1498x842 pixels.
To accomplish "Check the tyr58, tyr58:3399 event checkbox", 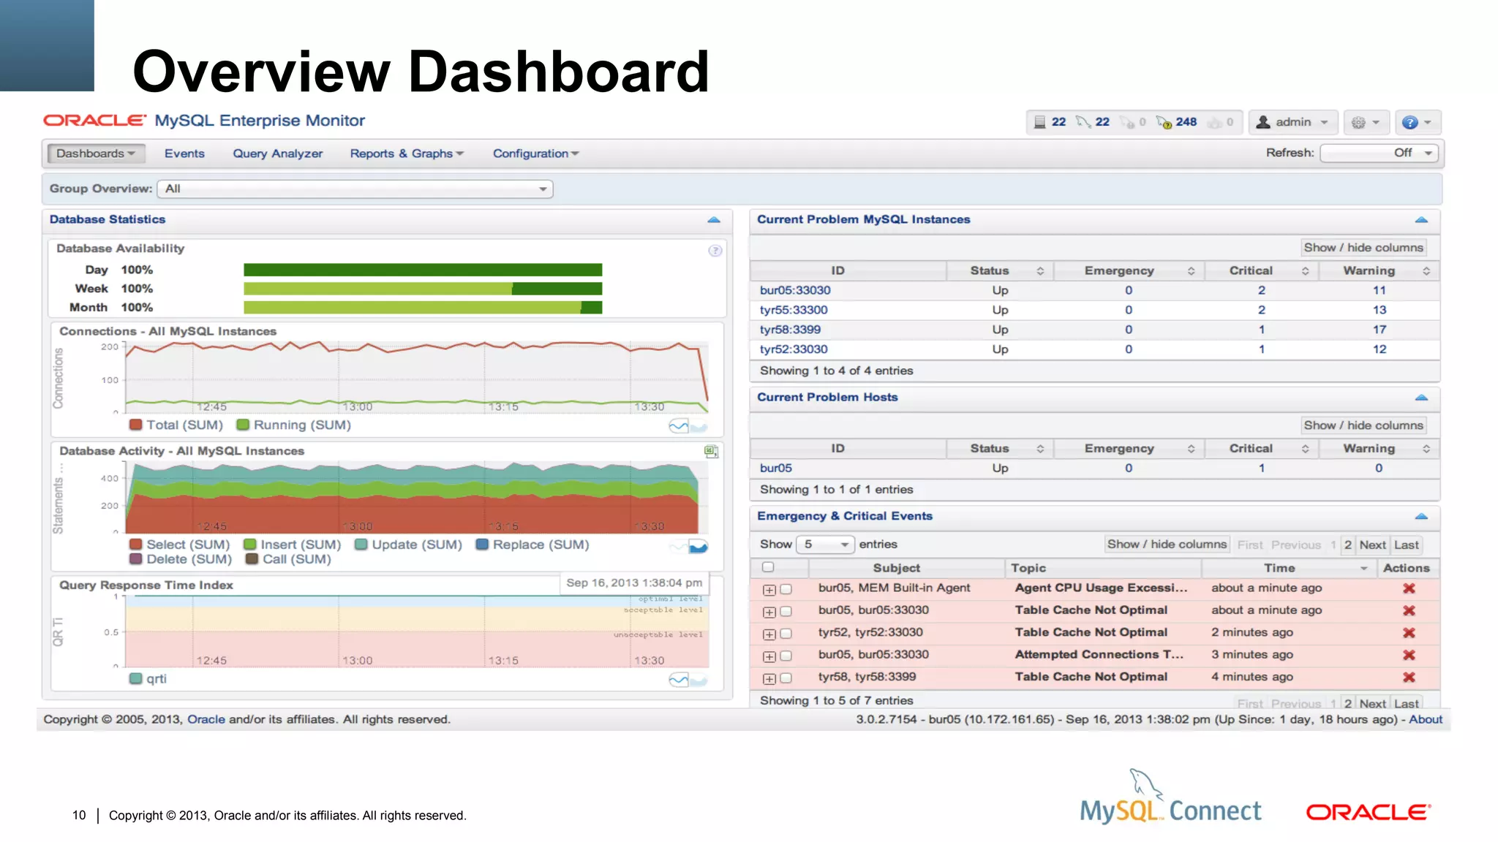I will (786, 678).
